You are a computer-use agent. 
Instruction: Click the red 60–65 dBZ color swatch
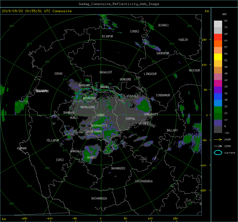click(218, 37)
